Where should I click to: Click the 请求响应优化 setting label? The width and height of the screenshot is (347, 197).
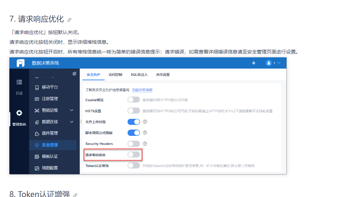click(x=96, y=155)
